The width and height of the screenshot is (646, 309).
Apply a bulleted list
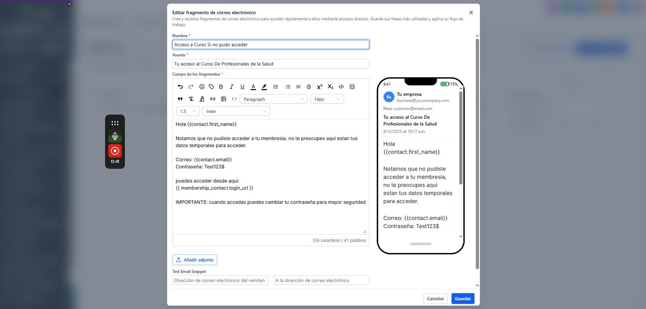pyautogui.click(x=276, y=87)
